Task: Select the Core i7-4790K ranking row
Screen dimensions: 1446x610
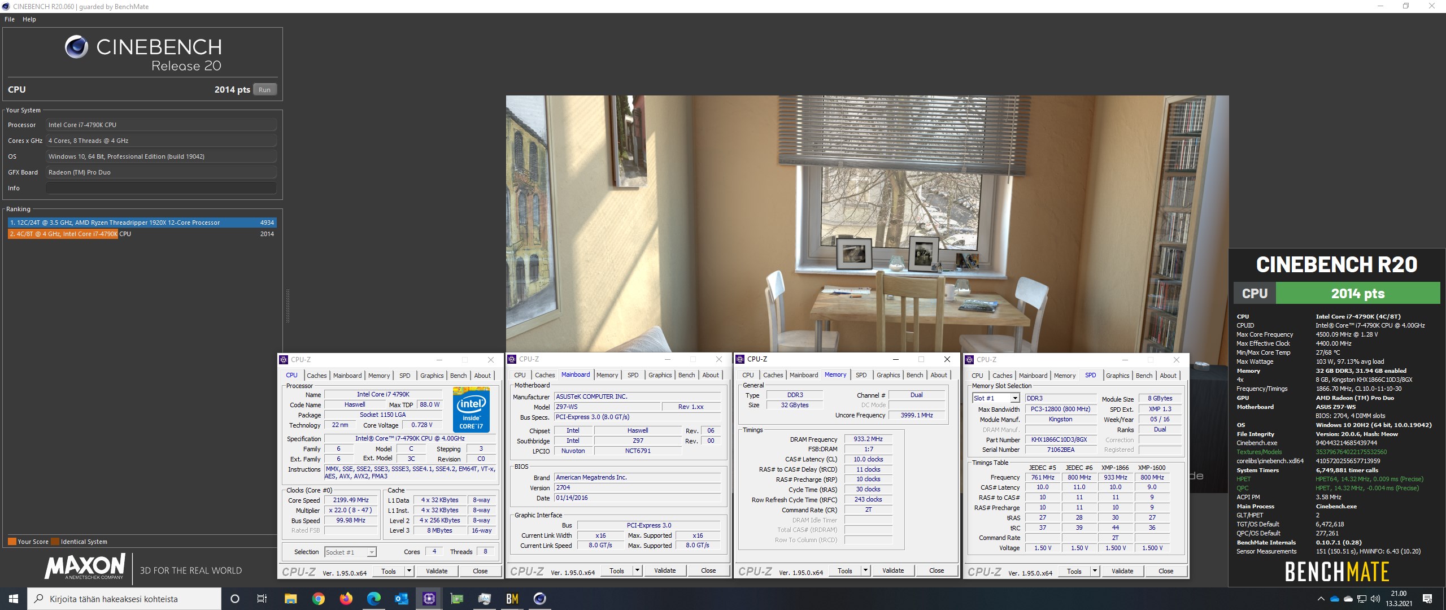Action: [x=142, y=234]
